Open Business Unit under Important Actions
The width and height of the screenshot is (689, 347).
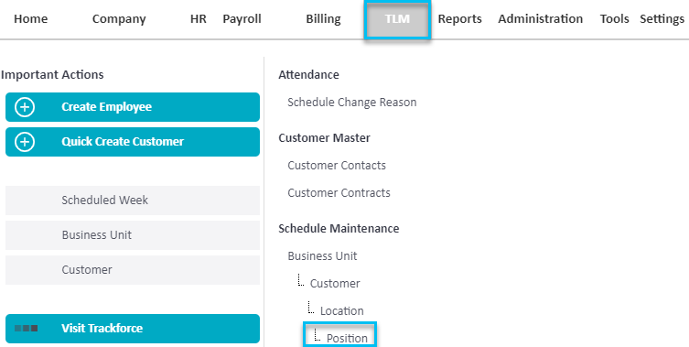[x=133, y=235]
